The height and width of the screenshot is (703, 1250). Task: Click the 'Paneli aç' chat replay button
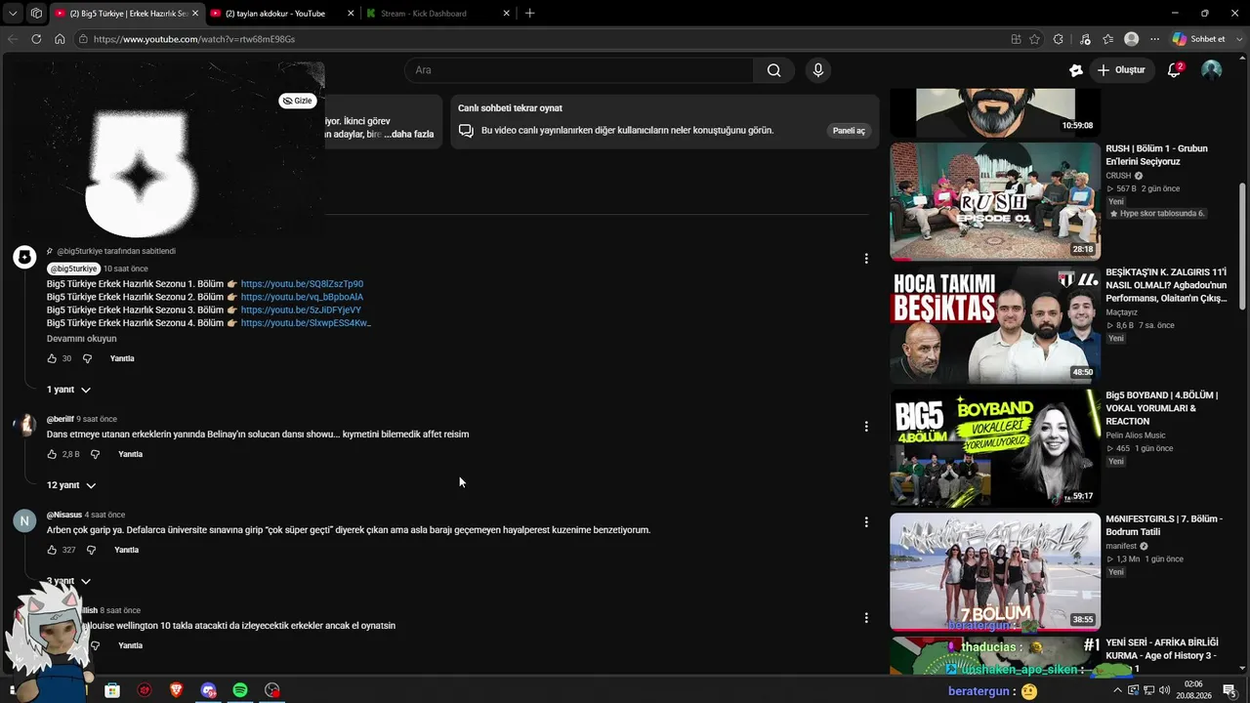pos(849,131)
